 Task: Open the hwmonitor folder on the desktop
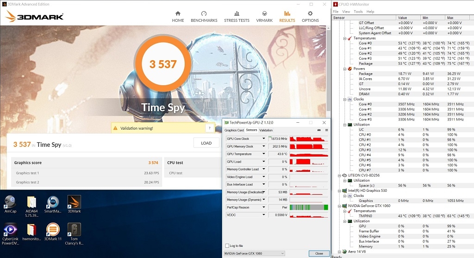[x=31, y=232]
